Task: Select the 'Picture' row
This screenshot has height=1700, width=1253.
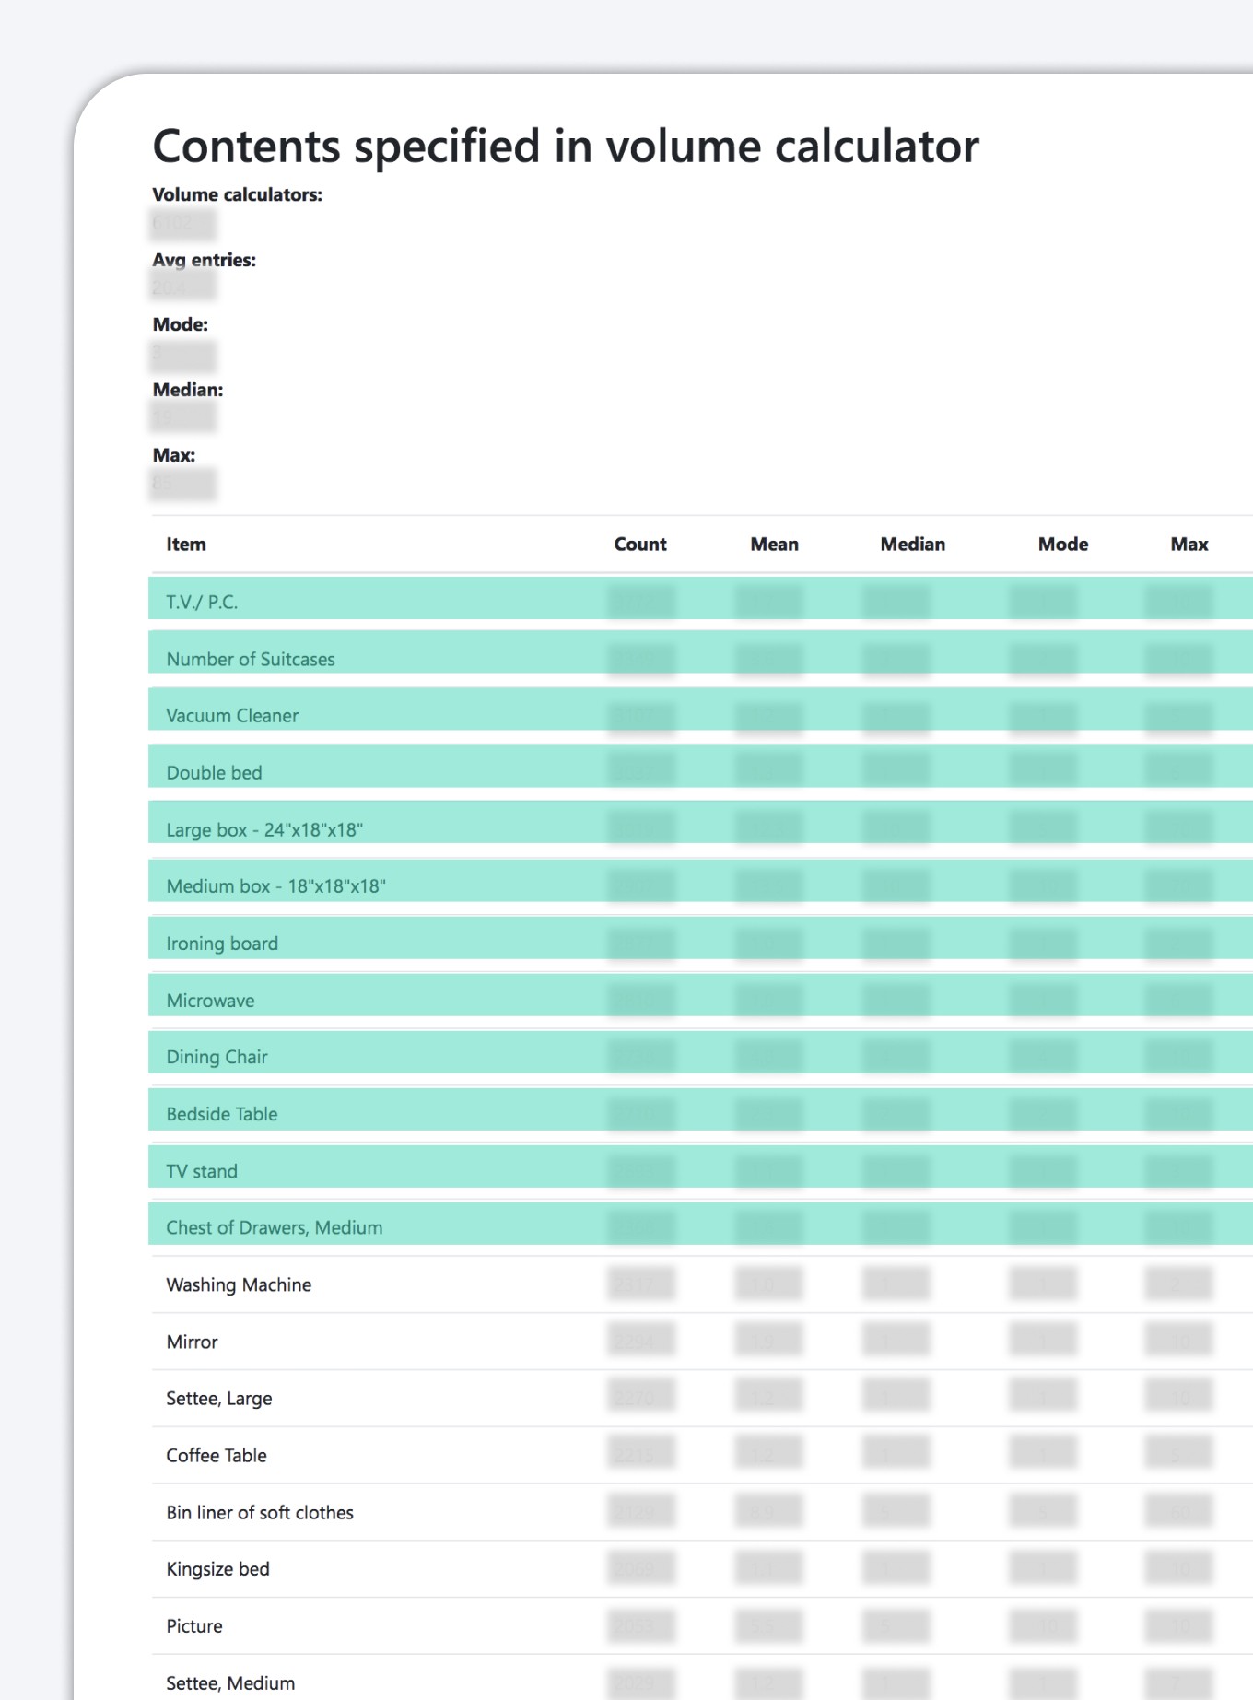Action: tap(700, 1626)
